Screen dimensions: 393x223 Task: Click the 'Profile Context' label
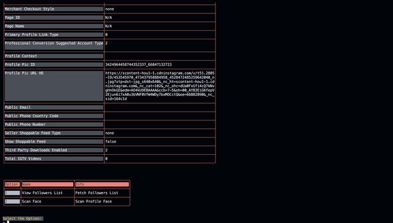(21, 56)
